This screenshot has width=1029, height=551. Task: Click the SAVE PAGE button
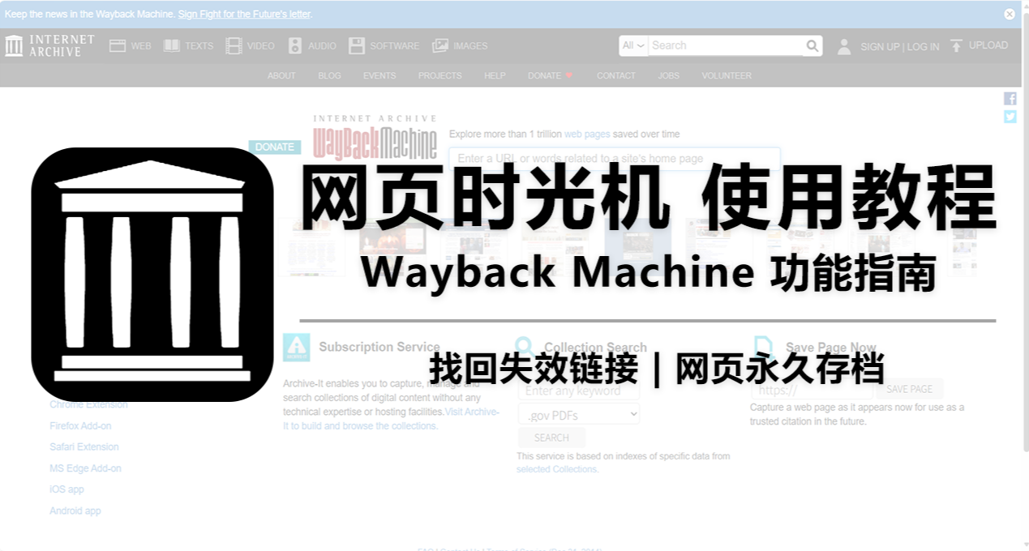[x=909, y=390]
